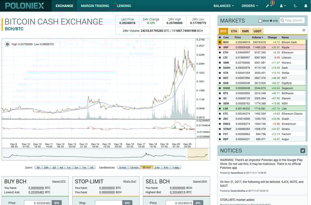This screenshot has width=311, height=205.
Task: Open the Lending tab
Action: point(124,6)
